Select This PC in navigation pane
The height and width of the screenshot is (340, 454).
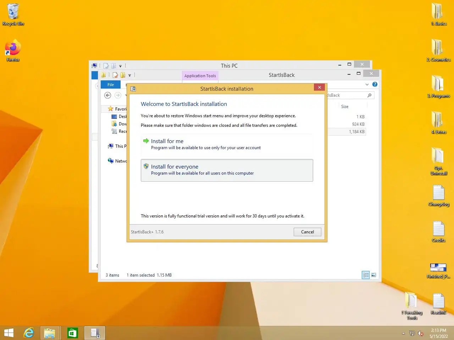click(x=117, y=146)
